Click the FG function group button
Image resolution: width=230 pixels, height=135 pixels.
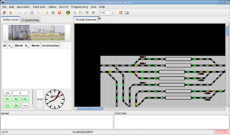pyautogui.click(x=7, y=93)
